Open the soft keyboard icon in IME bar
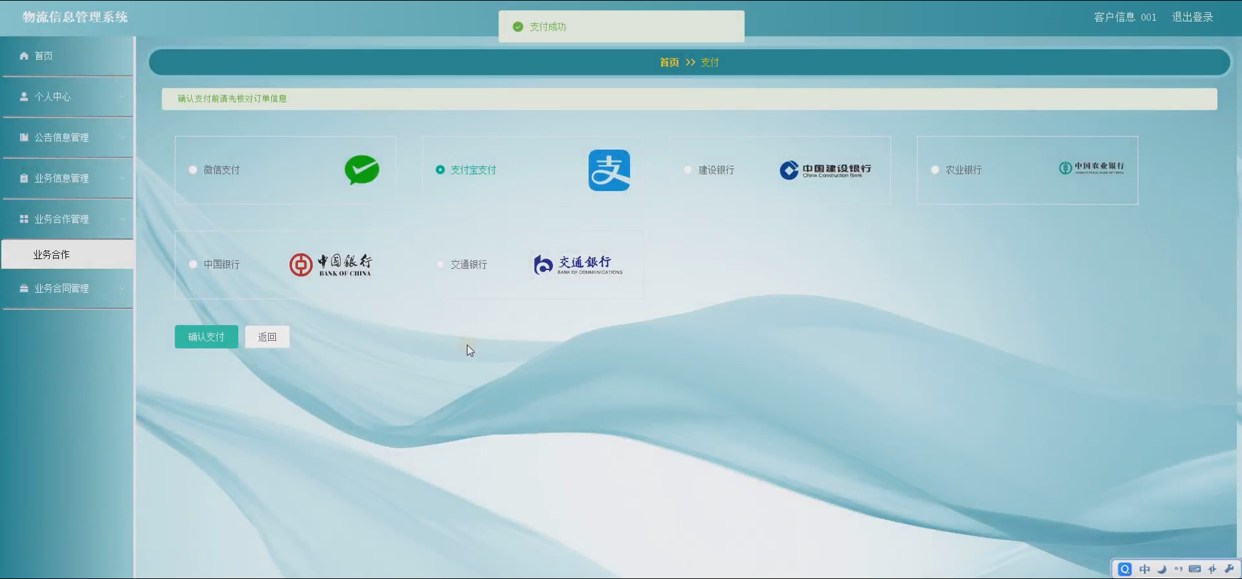 click(1195, 569)
